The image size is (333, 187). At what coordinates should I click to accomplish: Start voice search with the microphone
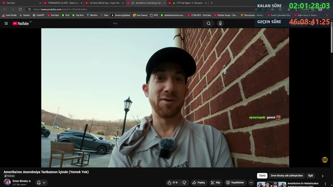(x=220, y=23)
